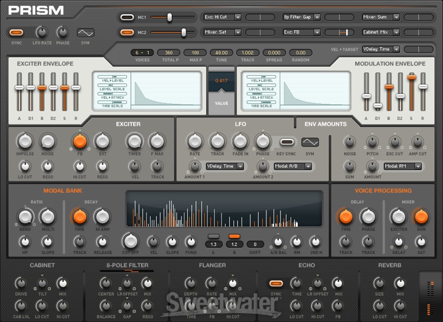Click the TOTAL P value 360
This screenshot has width=443, height=322.
[169, 53]
